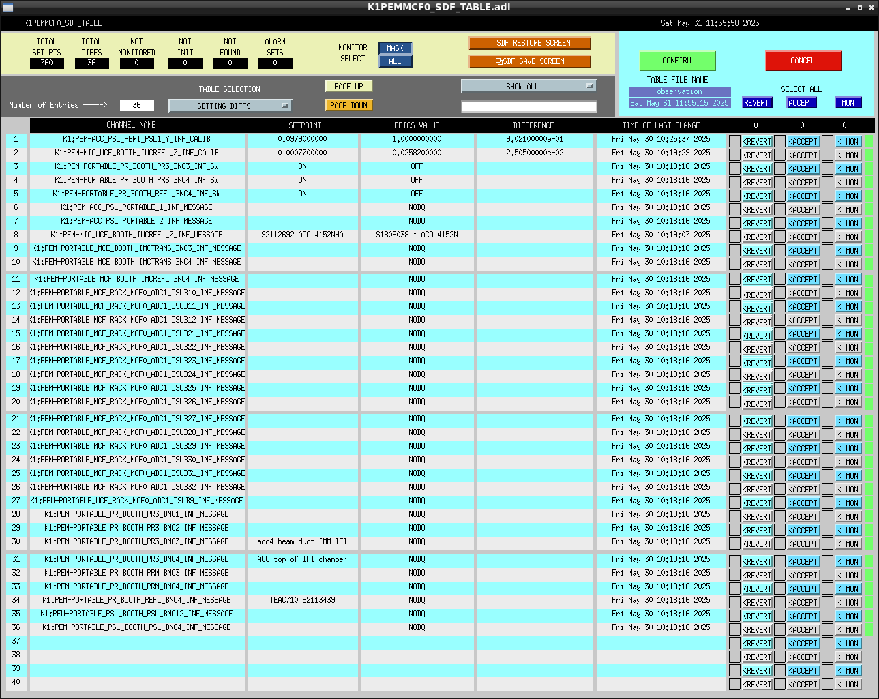This screenshot has width=879, height=699.
Task: Click the CHANNEL NAME column header
Action: pyautogui.click(x=131, y=125)
